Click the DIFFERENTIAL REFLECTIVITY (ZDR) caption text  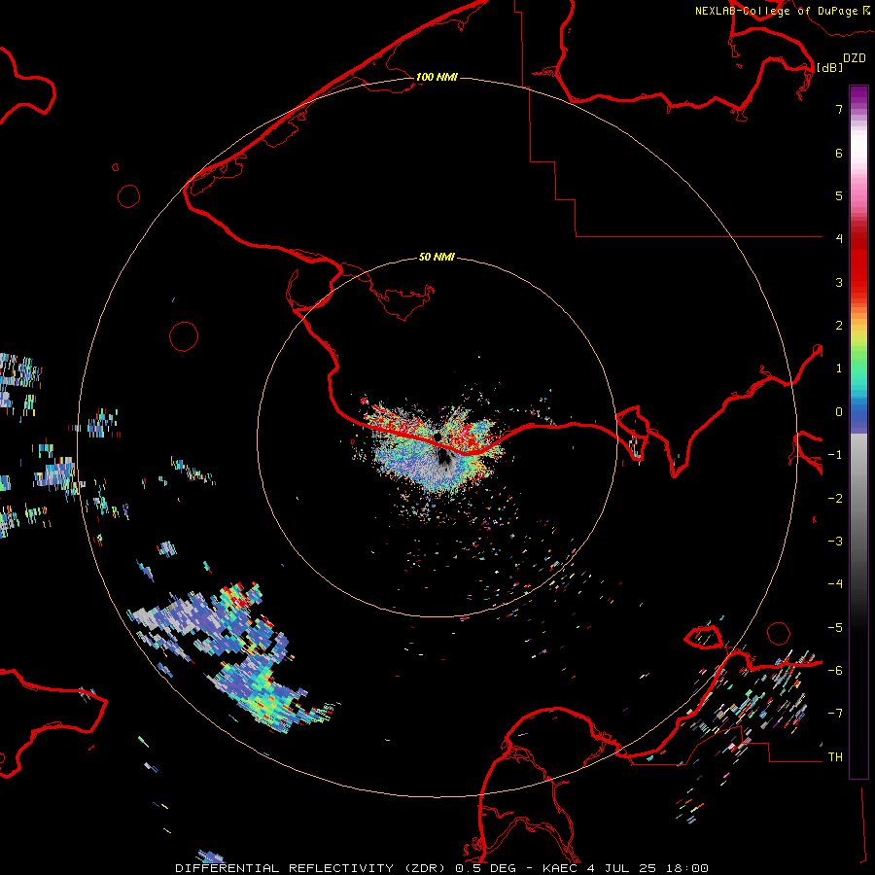coord(310,868)
